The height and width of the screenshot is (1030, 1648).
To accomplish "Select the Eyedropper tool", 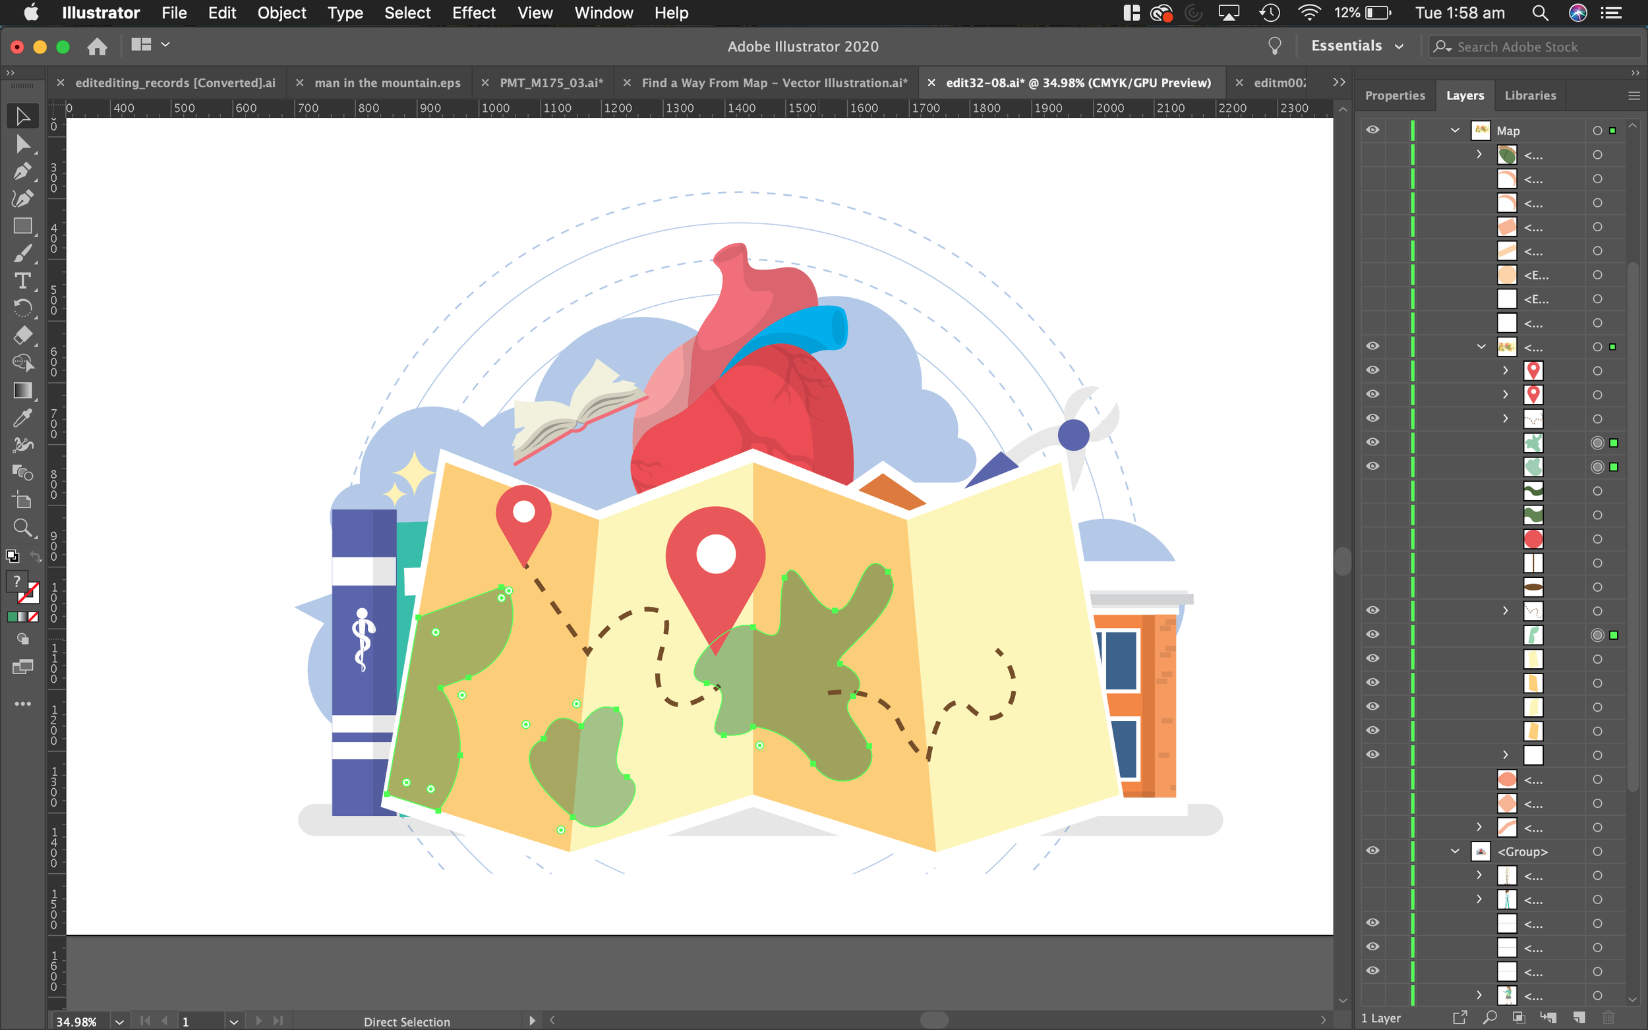I will click(22, 418).
